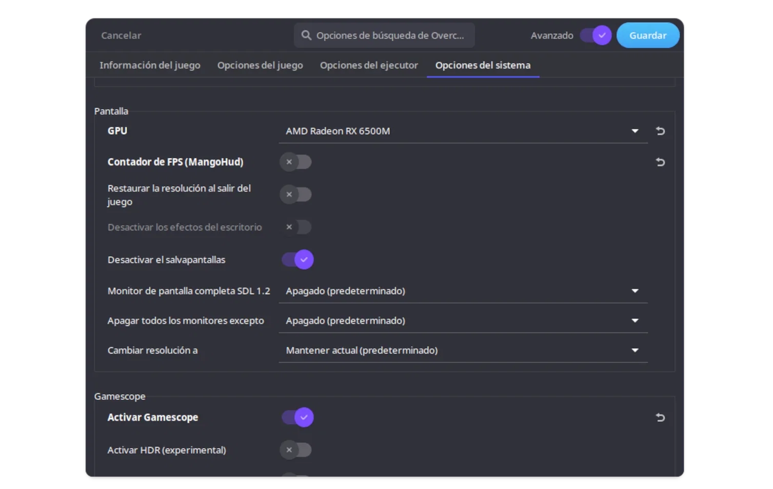Reset the Contador de FPS (MangoHud) setting
This screenshot has height=489, width=773.
coord(660,162)
